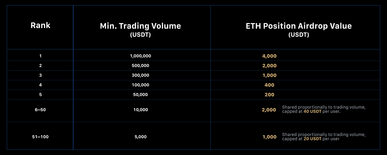Click the 4,000 airdrop value

tap(269, 56)
